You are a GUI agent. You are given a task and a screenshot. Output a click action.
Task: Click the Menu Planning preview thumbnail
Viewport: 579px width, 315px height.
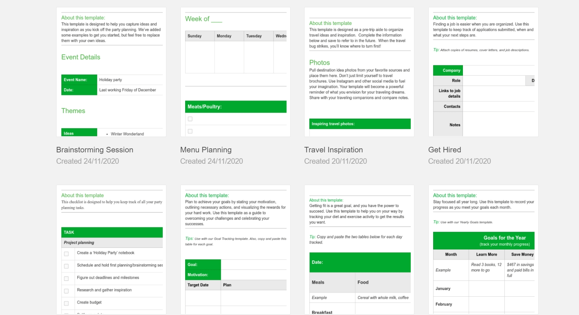pyautogui.click(x=235, y=72)
